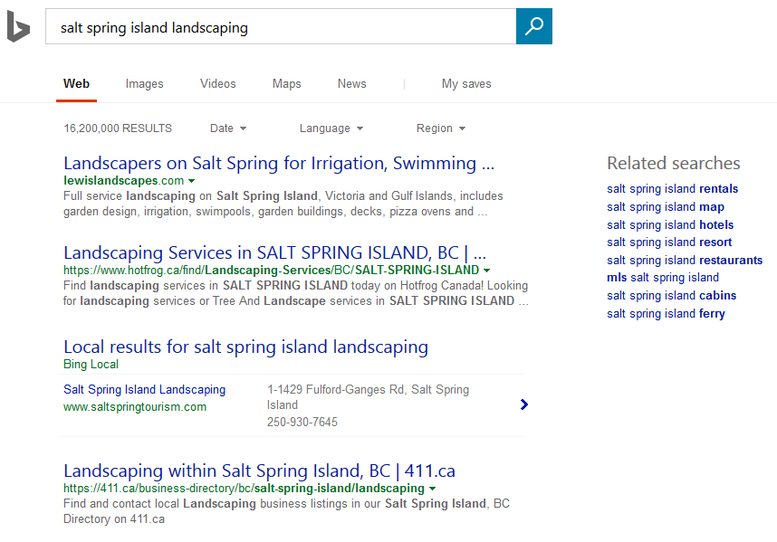The height and width of the screenshot is (542, 777).
Task: Open the Region filter dropdown
Action: [x=441, y=128]
